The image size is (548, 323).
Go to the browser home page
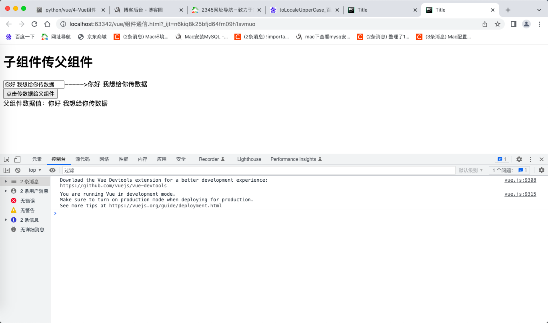coord(47,24)
